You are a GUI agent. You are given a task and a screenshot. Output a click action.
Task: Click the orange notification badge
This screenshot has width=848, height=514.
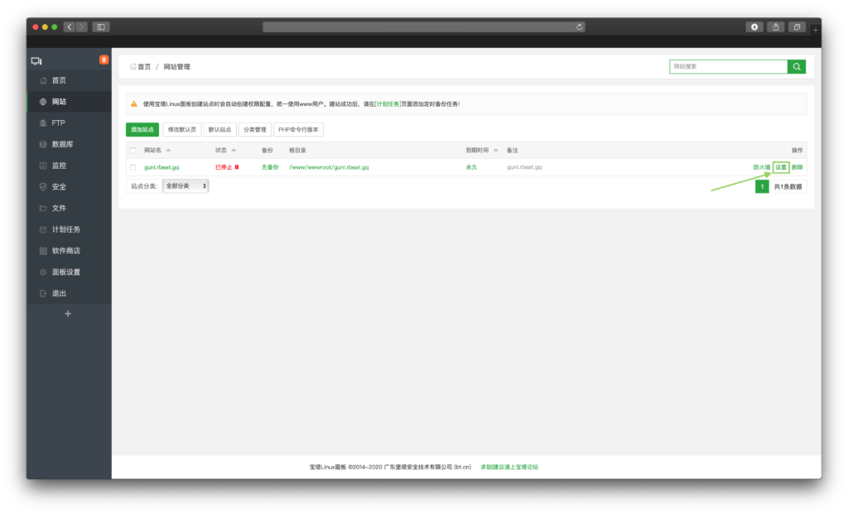coord(104,60)
